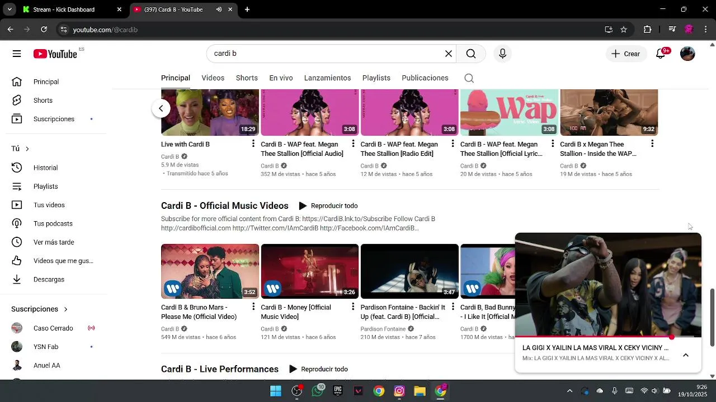Screen dimensions: 716x402
Task: Open options for Inside the WAP video
Action: [652, 144]
